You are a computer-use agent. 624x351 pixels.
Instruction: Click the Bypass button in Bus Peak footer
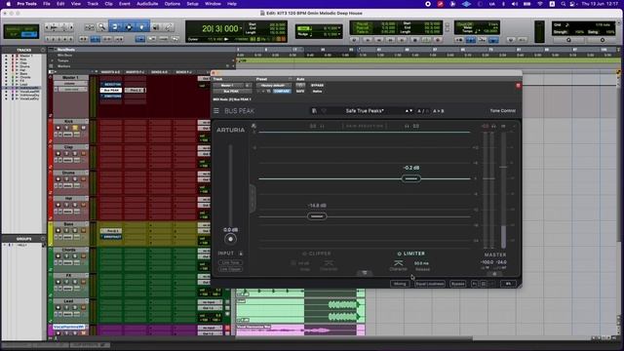click(457, 284)
